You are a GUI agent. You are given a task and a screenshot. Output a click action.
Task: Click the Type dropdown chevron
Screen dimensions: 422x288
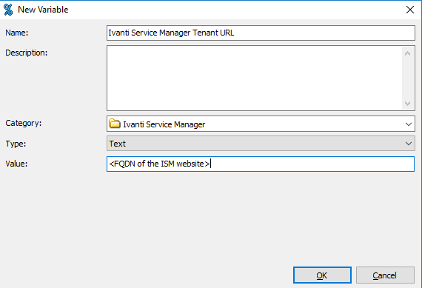[x=408, y=144]
